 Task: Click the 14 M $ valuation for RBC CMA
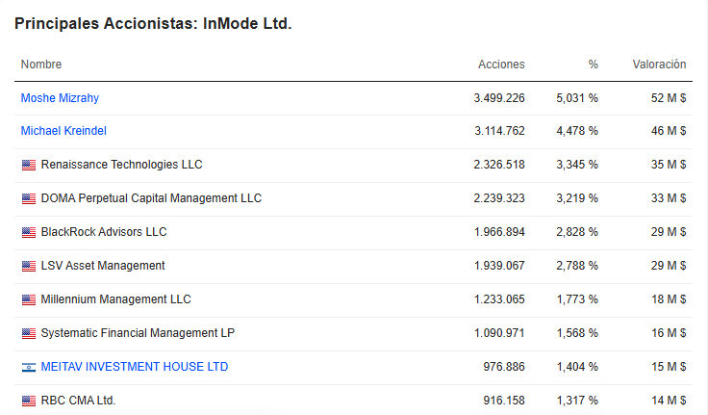669,401
